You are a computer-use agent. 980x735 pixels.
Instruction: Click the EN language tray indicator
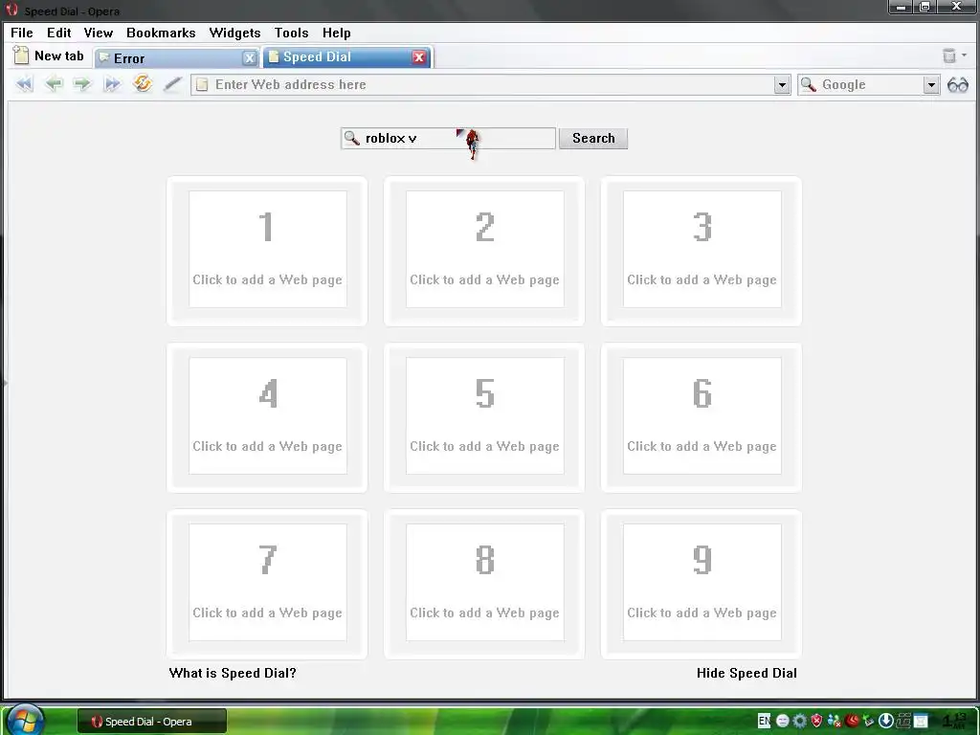click(764, 721)
